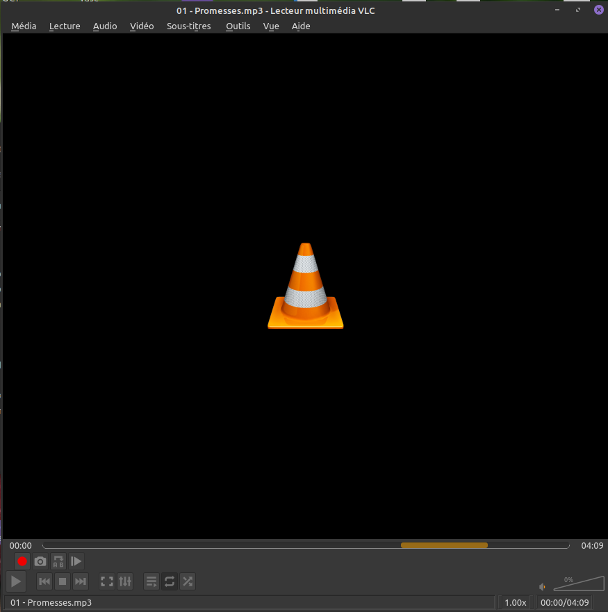The width and height of the screenshot is (608, 612).
Task: Click the status bar title 01 - Promesses.mp3
Action: (x=51, y=603)
